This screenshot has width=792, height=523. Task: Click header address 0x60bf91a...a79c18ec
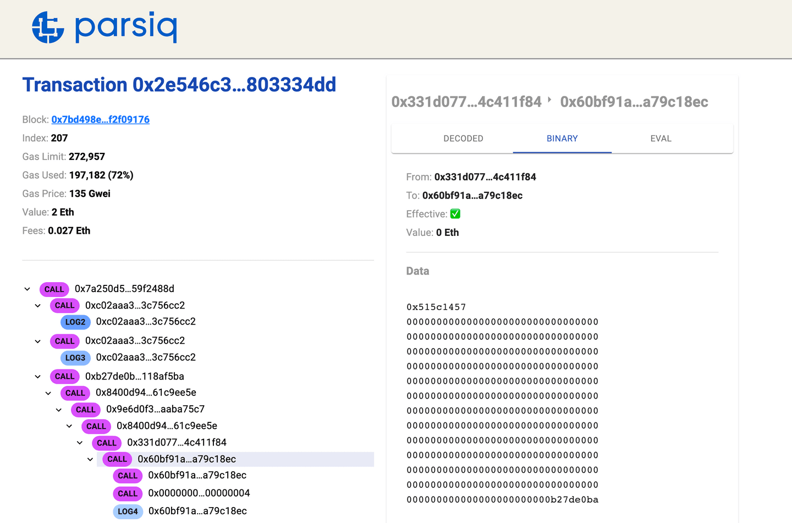tap(634, 102)
